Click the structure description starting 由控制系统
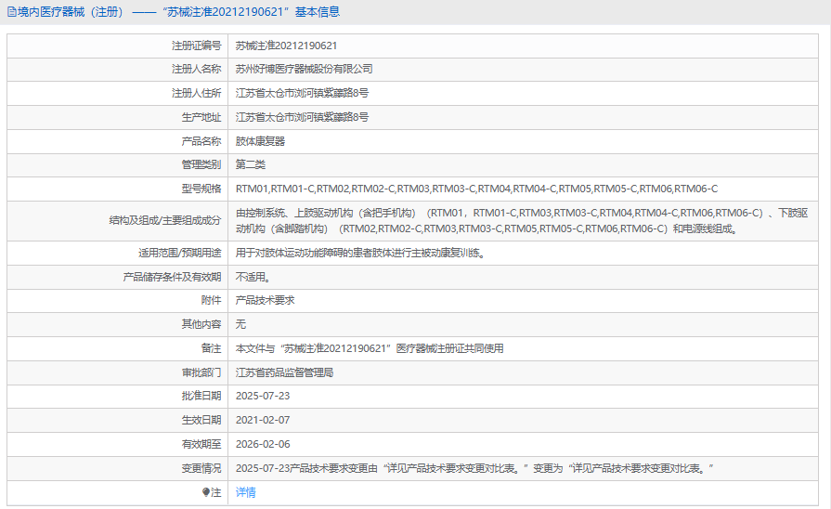This screenshot has width=831, height=509. click(522, 221)
